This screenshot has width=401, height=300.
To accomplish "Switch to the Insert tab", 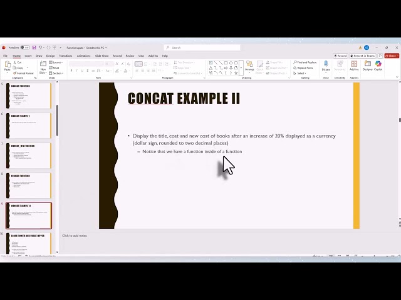I will coord(28,56).
